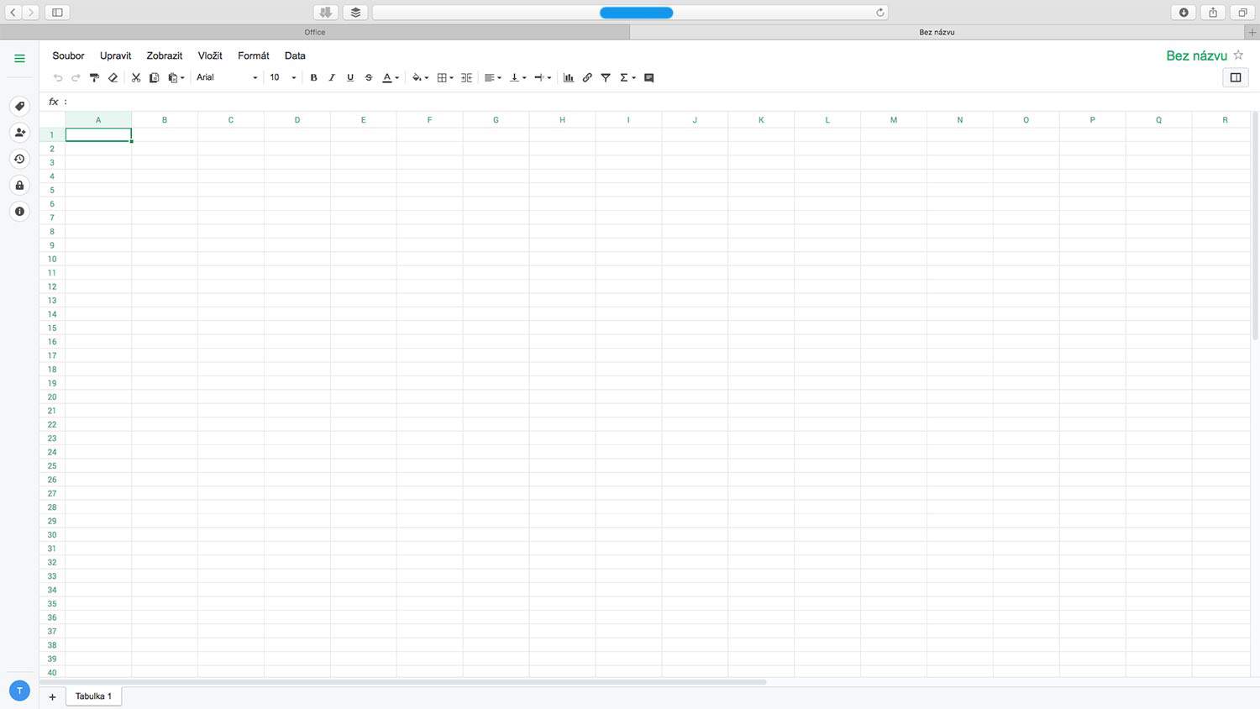The image size is (1260, 709).
Task: Add a comment with the comment icon
Action: point(648,78)
